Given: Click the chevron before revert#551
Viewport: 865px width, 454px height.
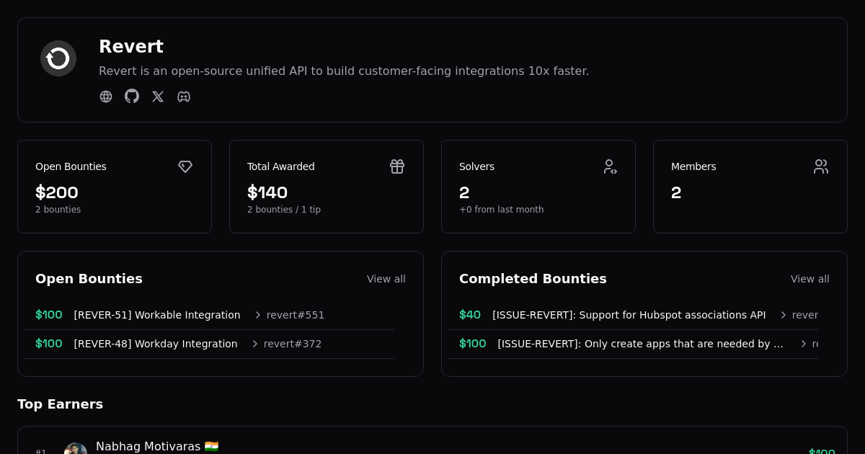Looking at the screenshot, I should [258, 315].
